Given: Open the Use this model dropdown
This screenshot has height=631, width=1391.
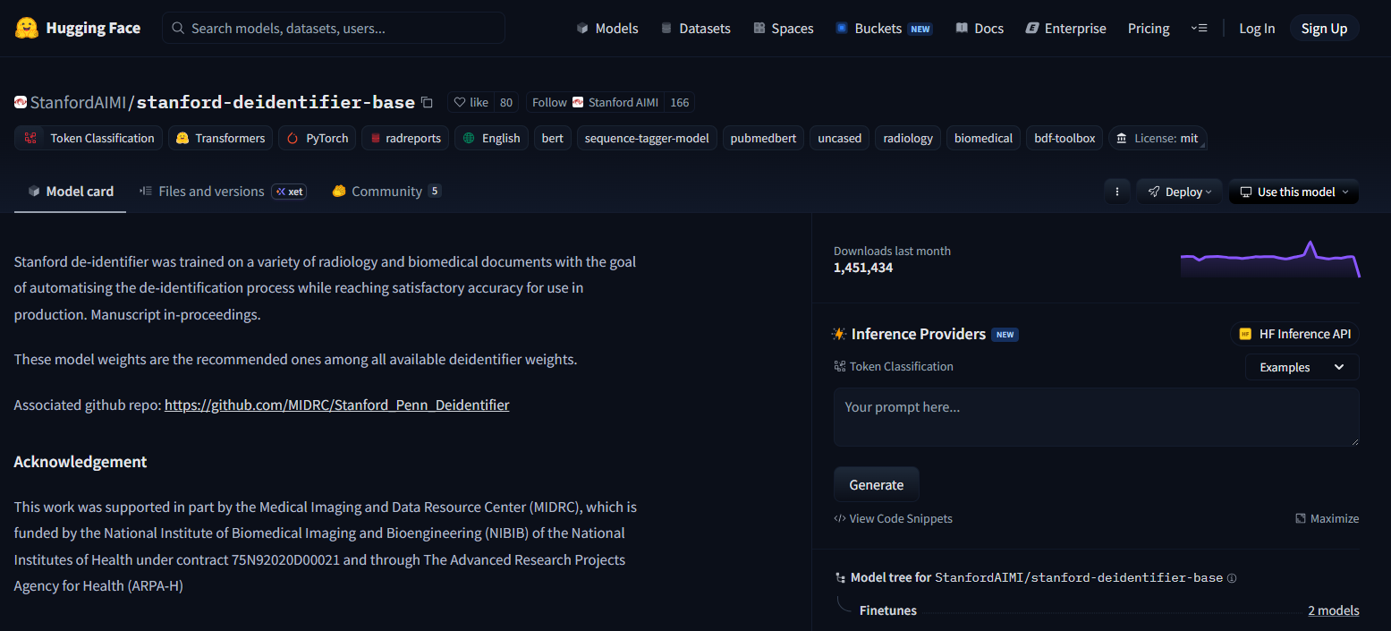Looking at the screenshot, I should coord(1293,192).
